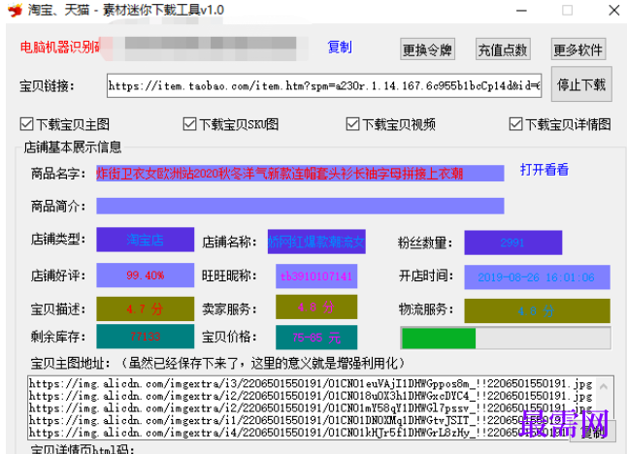This screenshot has width=627, height=454.
Task: Click the scroll-up arrow of the URL list
Action: tap(604, 386)
